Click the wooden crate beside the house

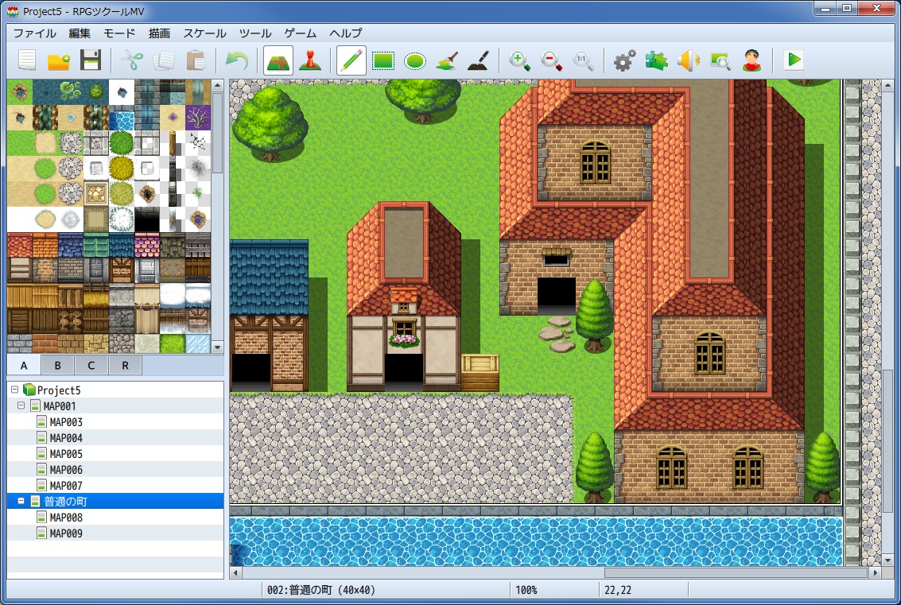480,372
